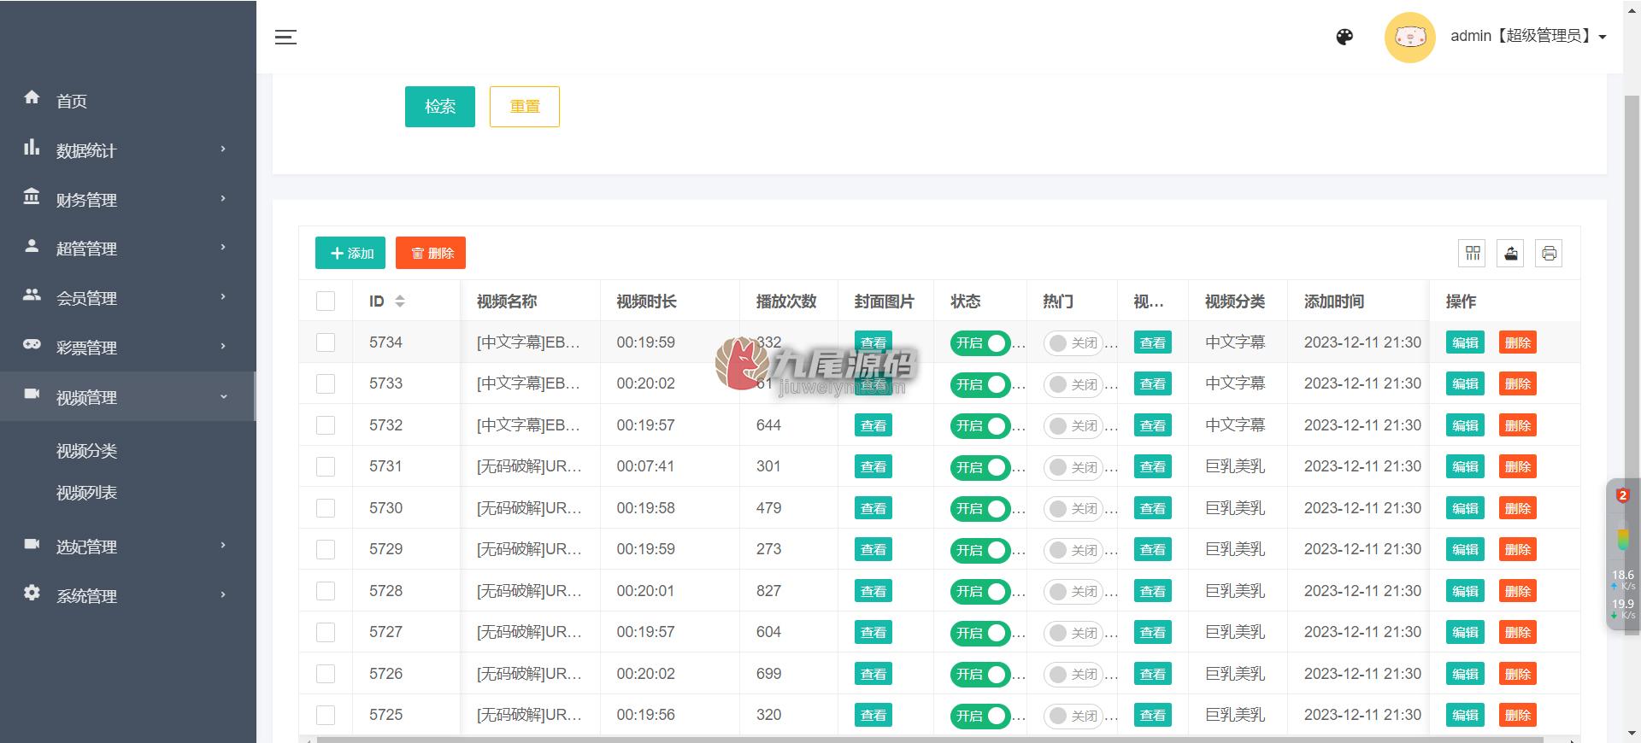Viewport: 1641px width, 743px height.
Task: Expand the 选妃管理 menu chevron
Action: point(223,545)
